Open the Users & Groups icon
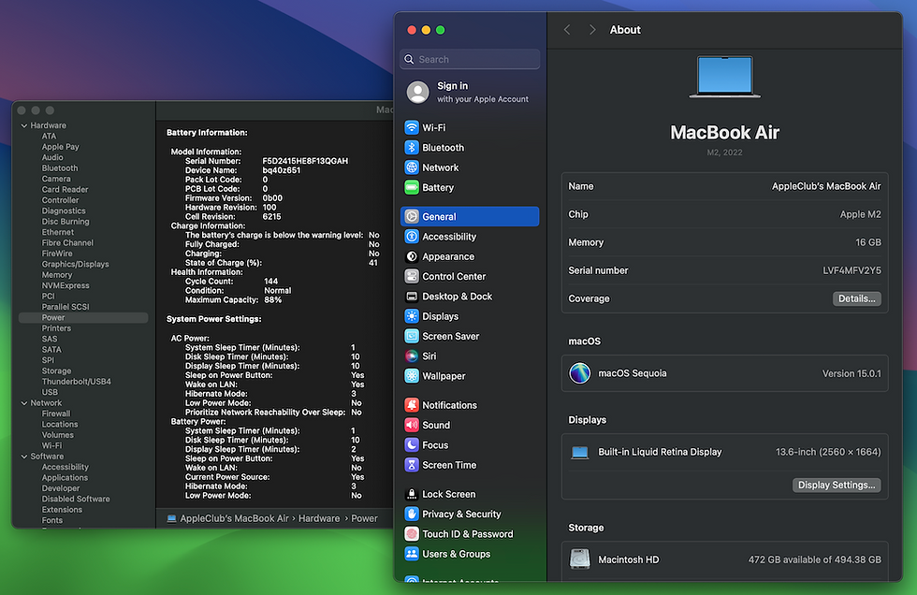This screenshot has height=595, width=917. [412, 554]
